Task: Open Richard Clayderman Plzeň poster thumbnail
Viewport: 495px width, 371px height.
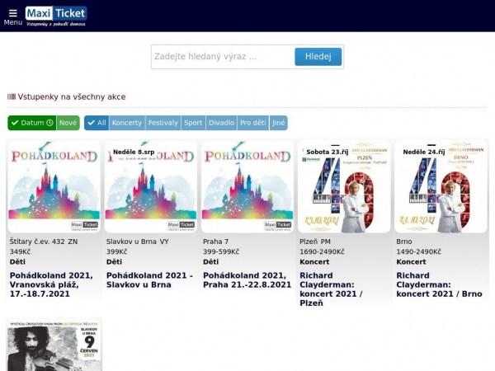Action: click(x=344, y=186)
